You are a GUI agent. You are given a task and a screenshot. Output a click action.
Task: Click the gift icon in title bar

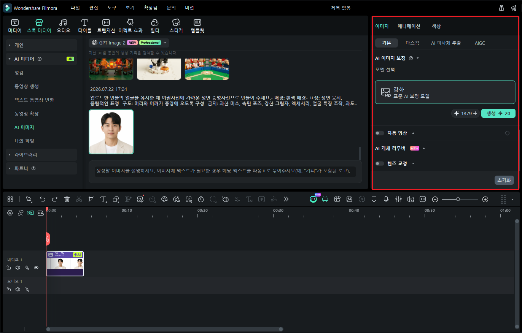(x=501, y=8)
